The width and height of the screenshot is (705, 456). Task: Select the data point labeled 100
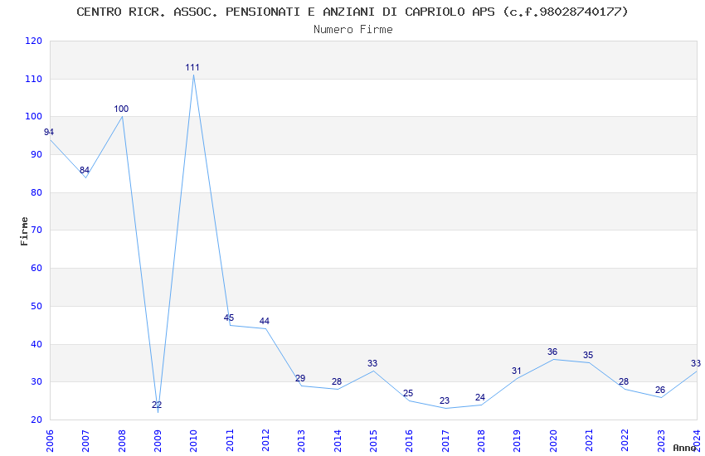[121, 109]
